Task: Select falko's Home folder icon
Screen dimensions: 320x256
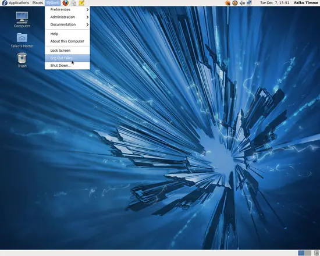Action: coord(22,40)
